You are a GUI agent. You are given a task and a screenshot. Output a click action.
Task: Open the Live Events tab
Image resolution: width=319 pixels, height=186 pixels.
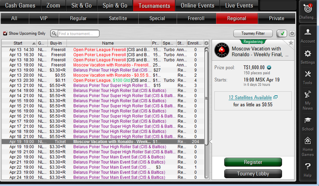tap(239, 5)
